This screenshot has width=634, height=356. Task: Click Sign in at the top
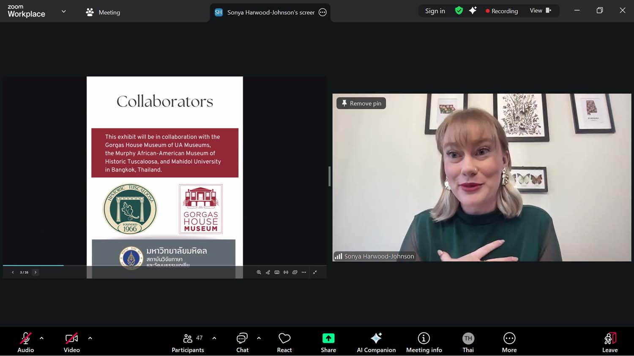(x=435, y=11)
